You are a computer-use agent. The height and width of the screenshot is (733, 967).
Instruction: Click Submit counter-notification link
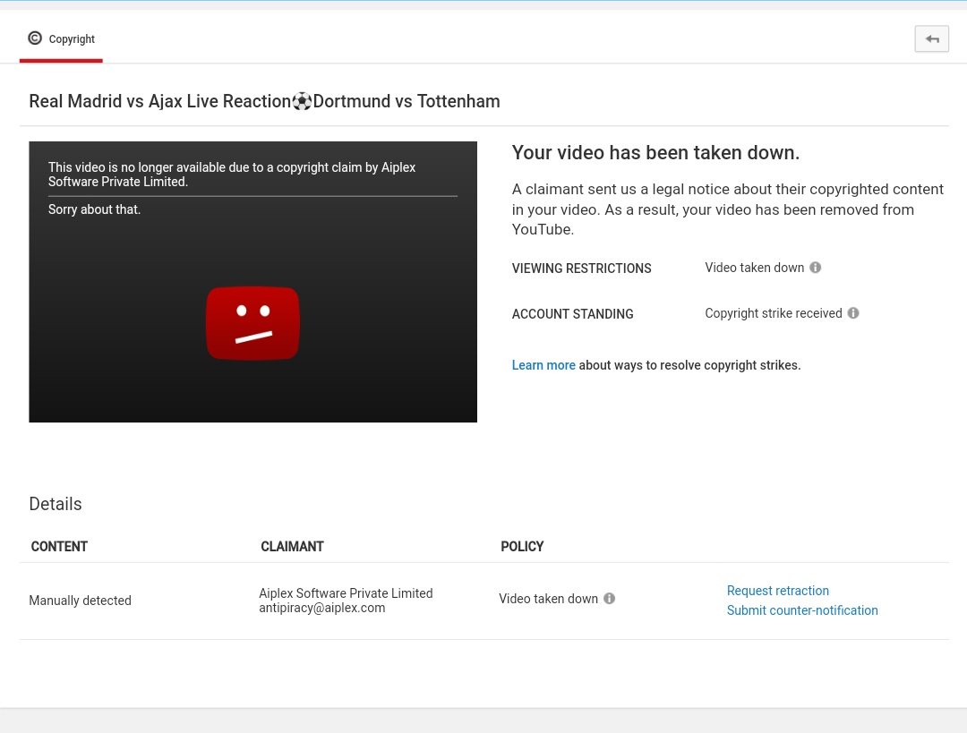click(x=802, y=610)
